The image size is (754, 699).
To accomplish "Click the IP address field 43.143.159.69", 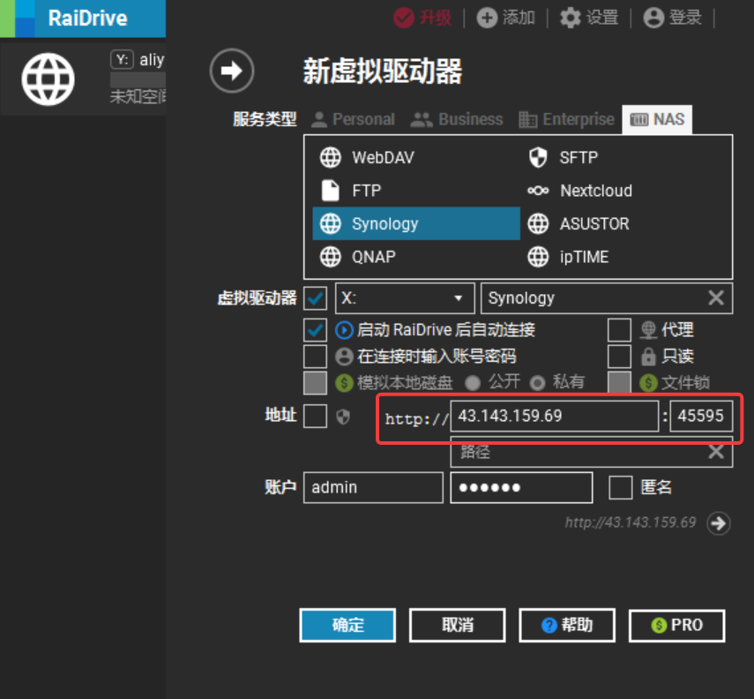I will pos(554,416).
